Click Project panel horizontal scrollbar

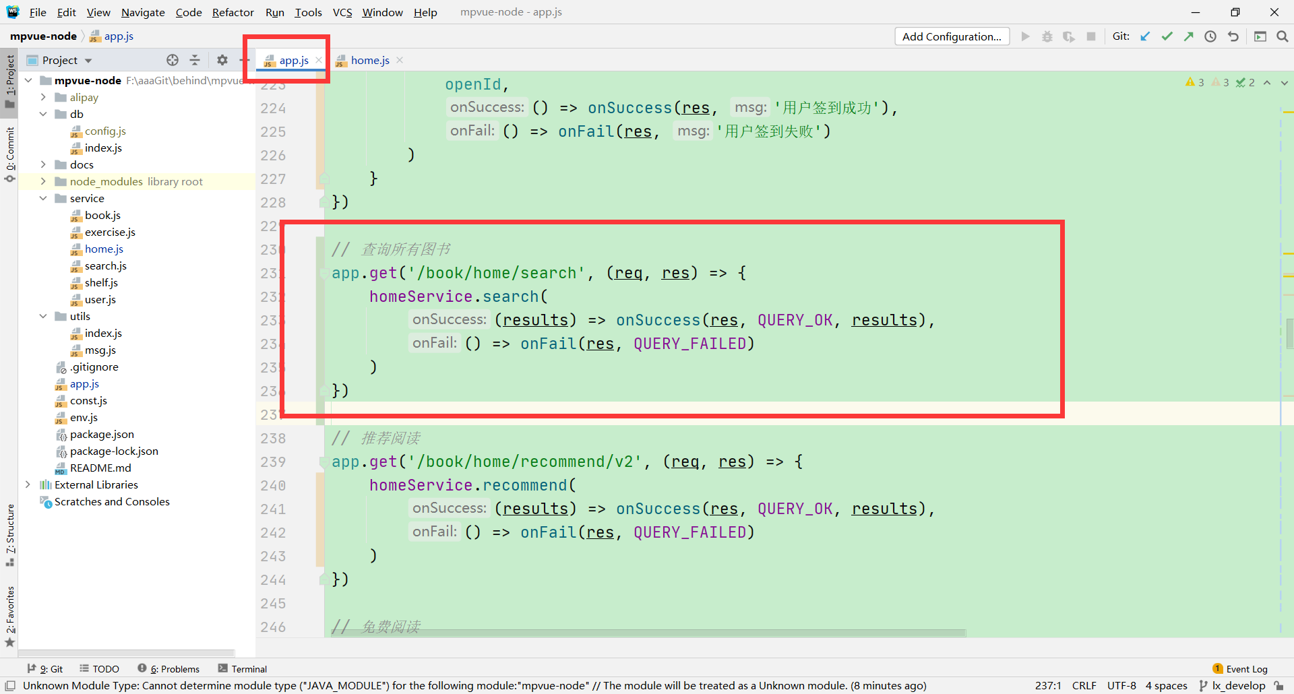click(127, 652)
